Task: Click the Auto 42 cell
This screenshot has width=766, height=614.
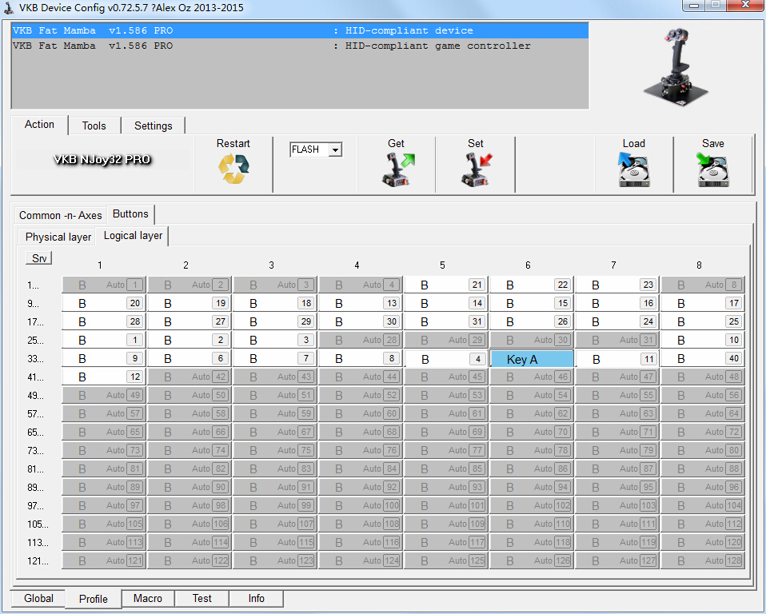Action: [x=190, y=377]
